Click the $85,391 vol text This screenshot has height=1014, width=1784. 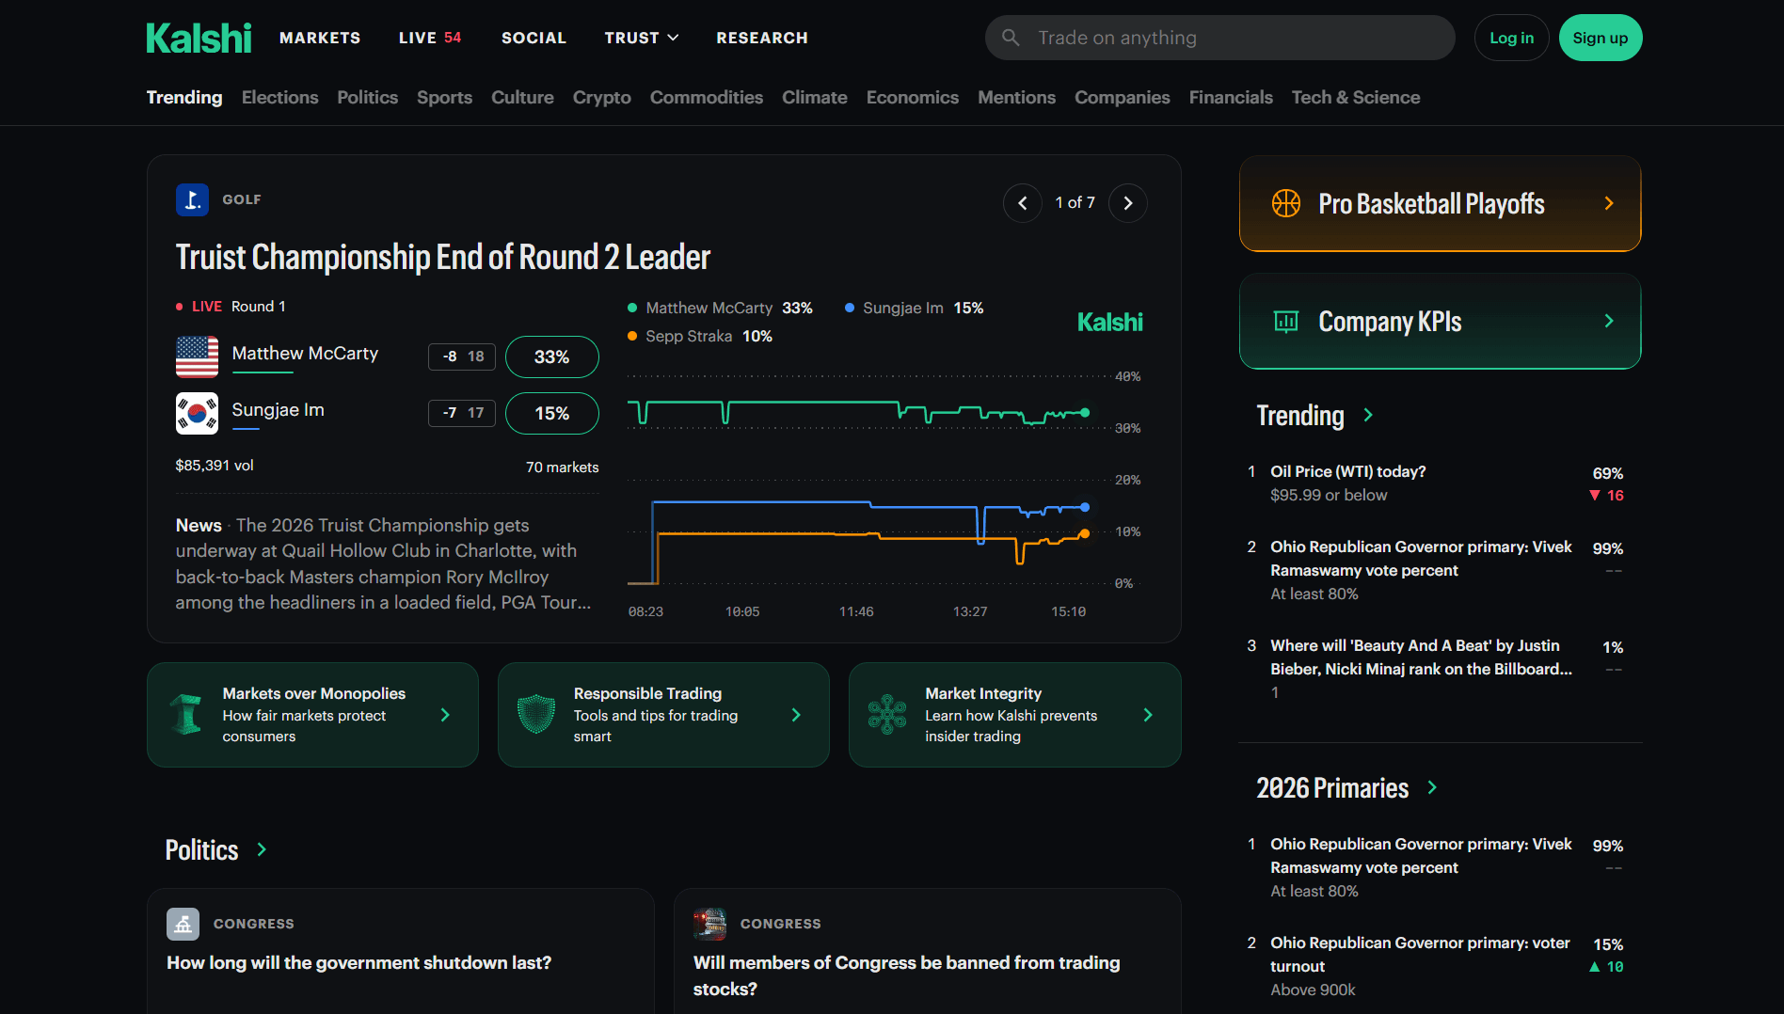(x=215, y=465)
